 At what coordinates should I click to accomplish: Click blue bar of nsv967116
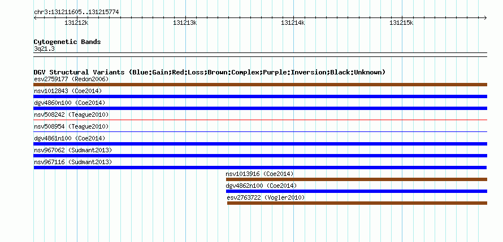[260, 168]
